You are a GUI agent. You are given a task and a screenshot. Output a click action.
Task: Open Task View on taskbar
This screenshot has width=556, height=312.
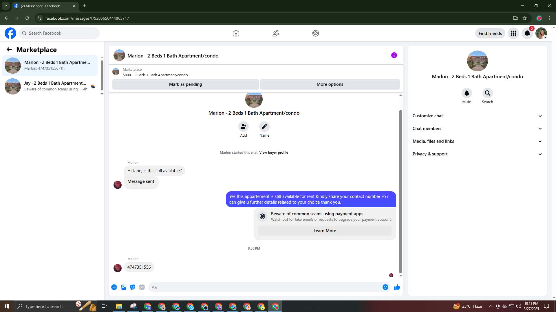(104, 306)
